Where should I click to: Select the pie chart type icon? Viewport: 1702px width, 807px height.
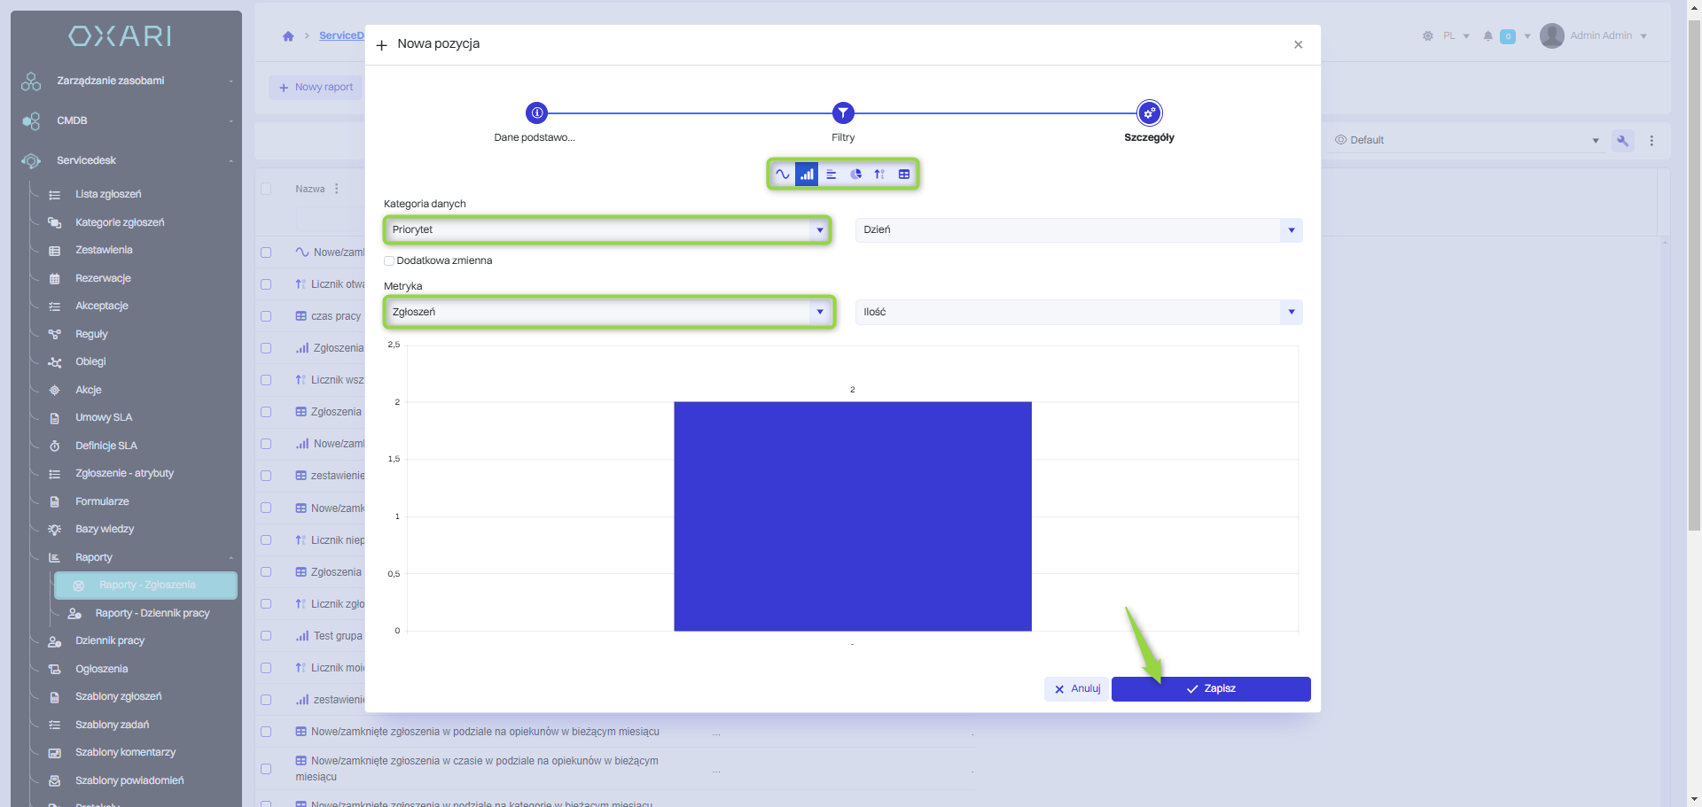click(x=855, y=175)
